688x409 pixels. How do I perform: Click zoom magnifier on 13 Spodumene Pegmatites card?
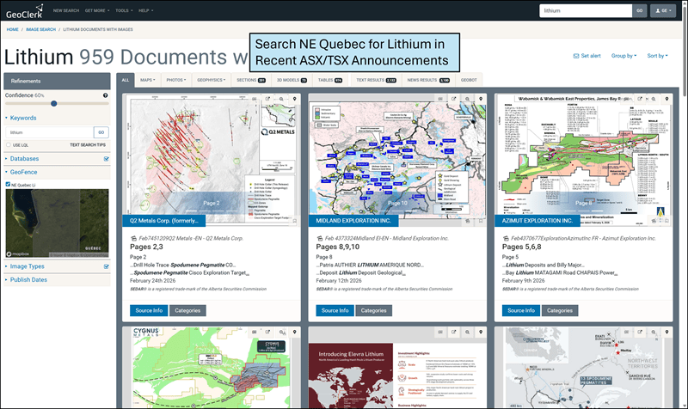(x=654, y=333)
